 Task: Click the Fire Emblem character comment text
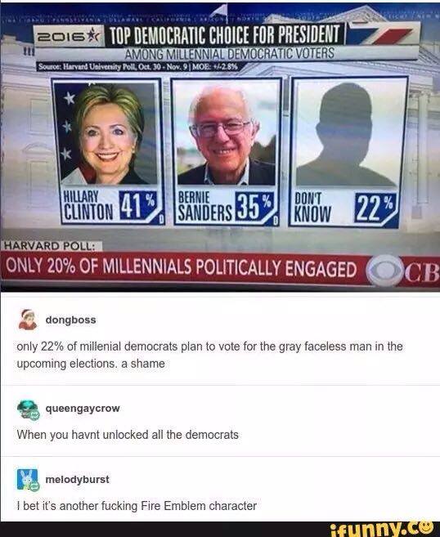[x=137, y=506]
